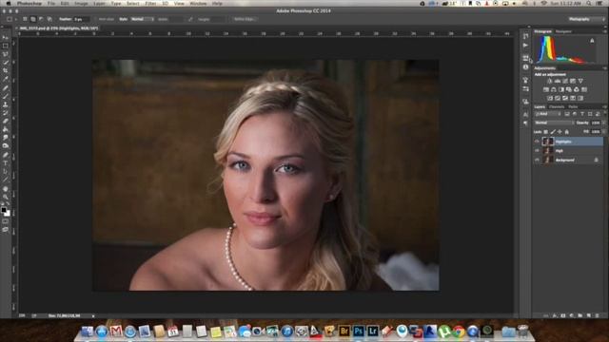Image resolution: width=609 pixels, height=342 pixels.
Task: Toggle the Anti-alias checkbox
Action: pyautogui.click(x=96, y=19)
